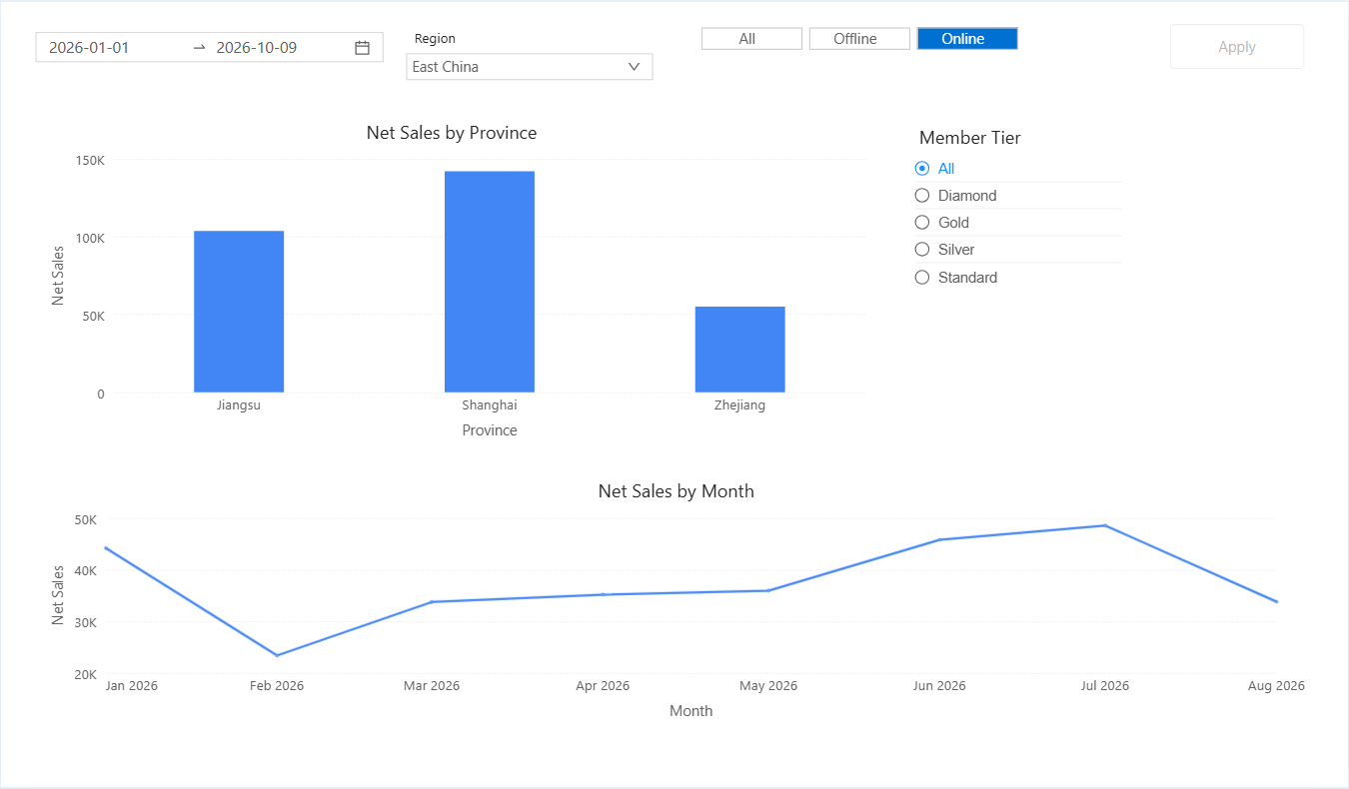
Task: Click the Mar 2026 axis label
Action: (x=432, y=686)
